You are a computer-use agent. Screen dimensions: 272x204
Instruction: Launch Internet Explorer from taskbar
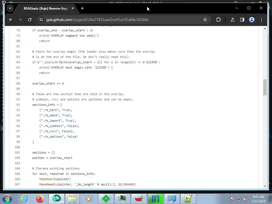pos(24,199)
